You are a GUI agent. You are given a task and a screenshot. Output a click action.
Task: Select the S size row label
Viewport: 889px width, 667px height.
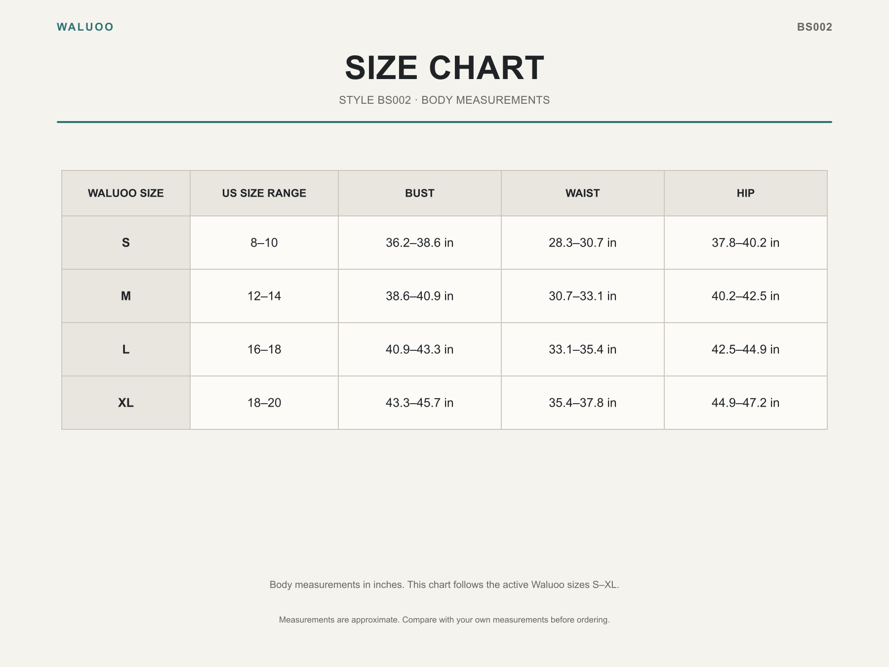pos(126,243)
